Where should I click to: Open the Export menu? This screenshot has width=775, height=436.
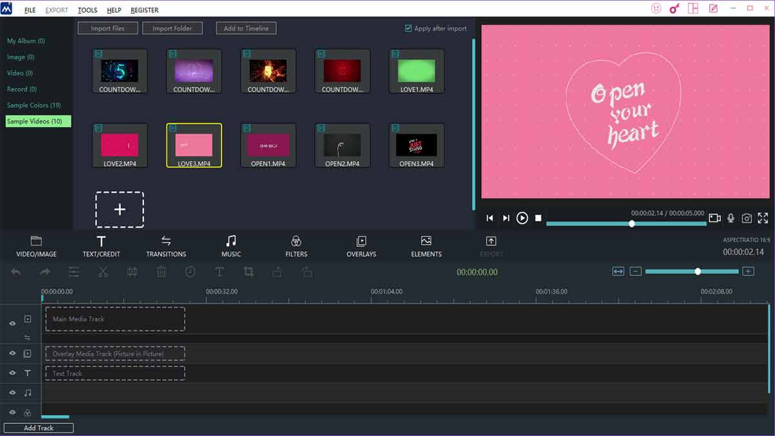click(56, 10)
